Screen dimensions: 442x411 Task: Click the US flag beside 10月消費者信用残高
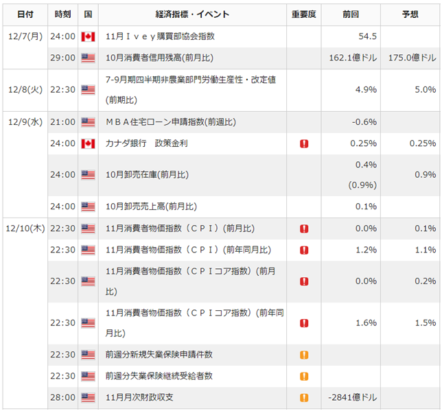click(88, 58)
